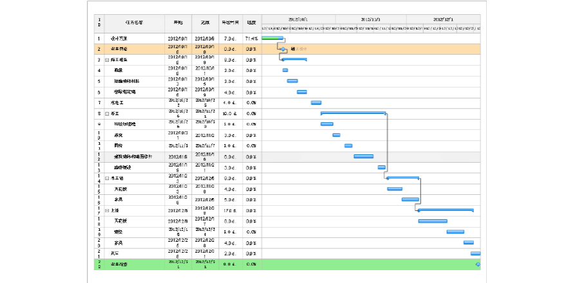Click the milestone diamond in green row 22

[x=477, y=264]
